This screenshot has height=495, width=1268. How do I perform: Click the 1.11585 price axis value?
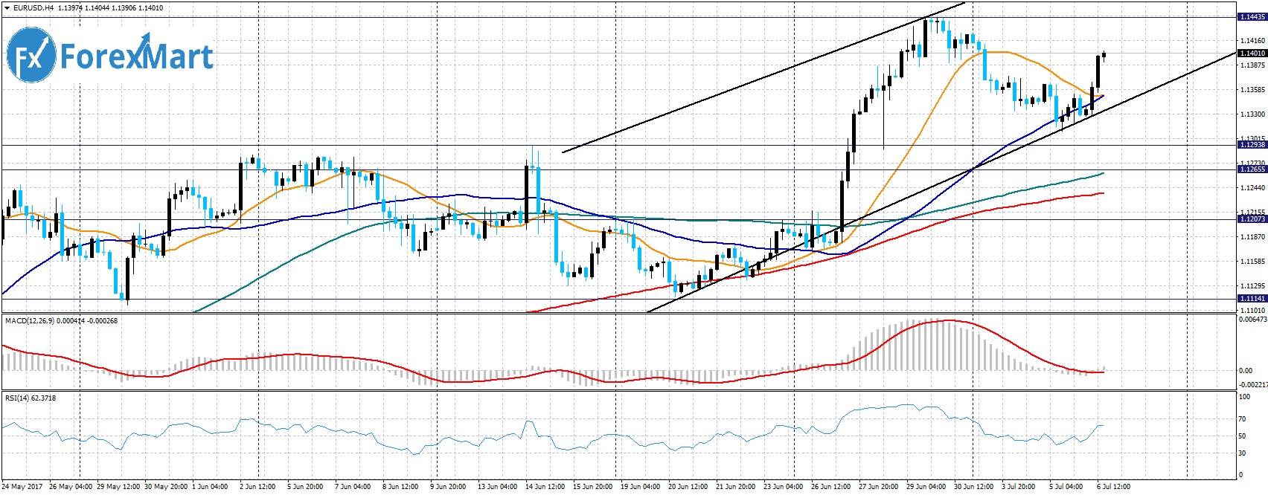click(1253, 262)
